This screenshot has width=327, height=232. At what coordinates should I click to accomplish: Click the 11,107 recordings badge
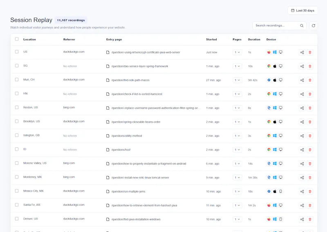click(x=71, y=20)
